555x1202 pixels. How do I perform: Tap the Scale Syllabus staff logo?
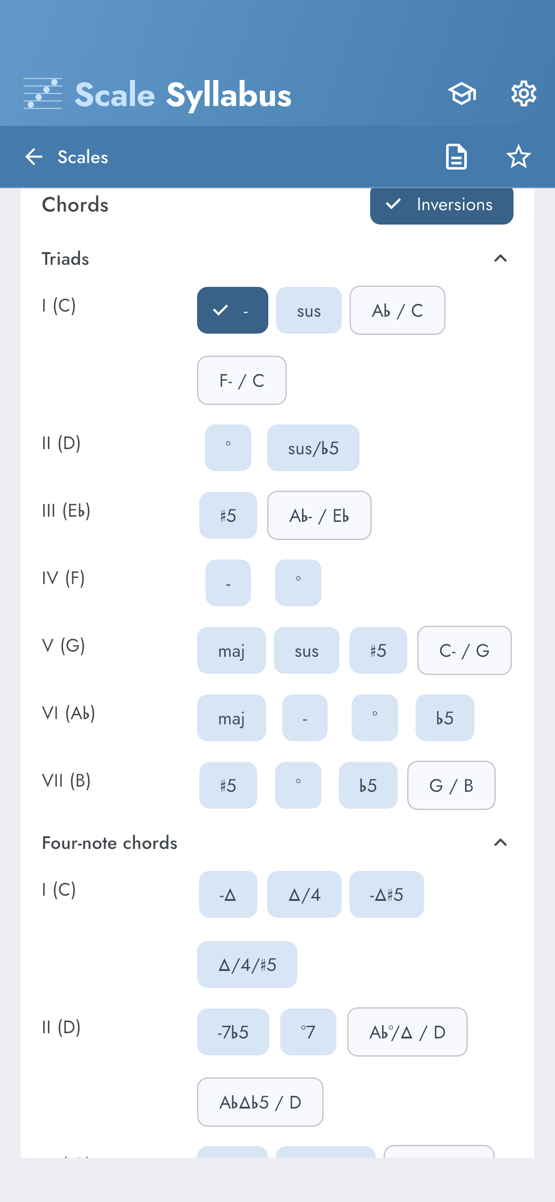pyautogui.click(x=43, y=94)
